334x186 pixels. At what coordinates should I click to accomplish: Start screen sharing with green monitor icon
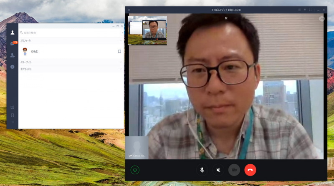[135, 170]
